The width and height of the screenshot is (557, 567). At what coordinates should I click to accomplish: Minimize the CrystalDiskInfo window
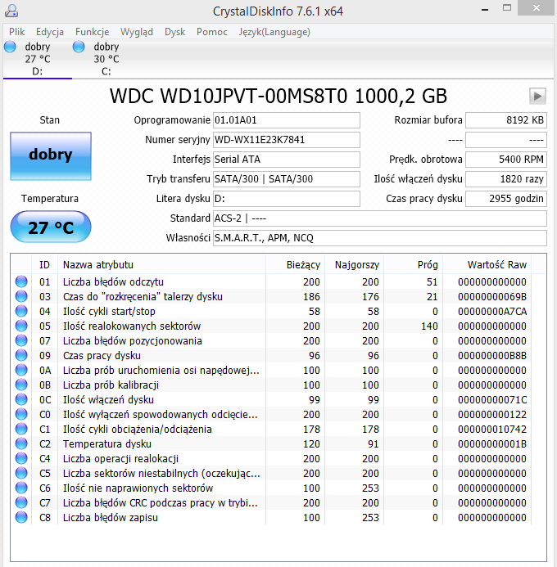[x=485, y=9]
